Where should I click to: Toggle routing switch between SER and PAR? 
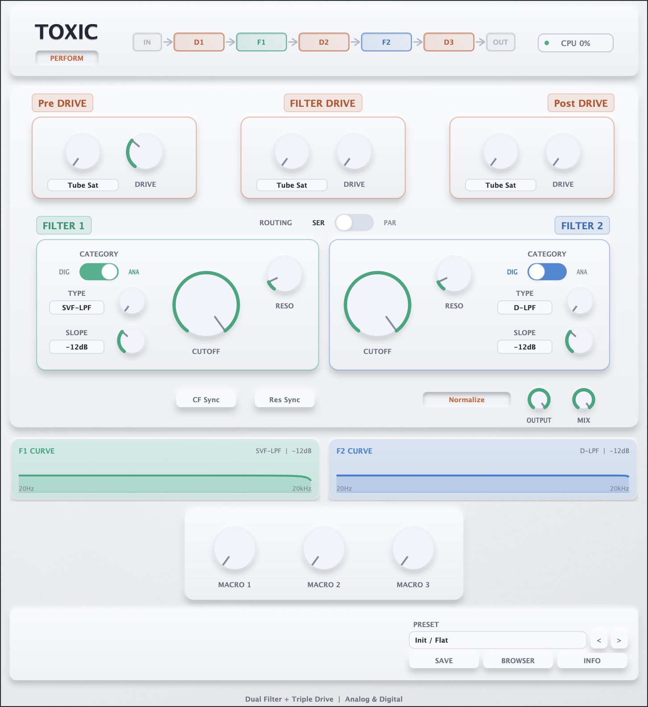point(354,223)
